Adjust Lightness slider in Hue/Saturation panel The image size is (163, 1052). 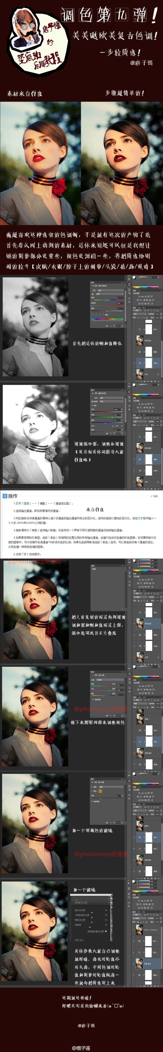click(107, 311)
